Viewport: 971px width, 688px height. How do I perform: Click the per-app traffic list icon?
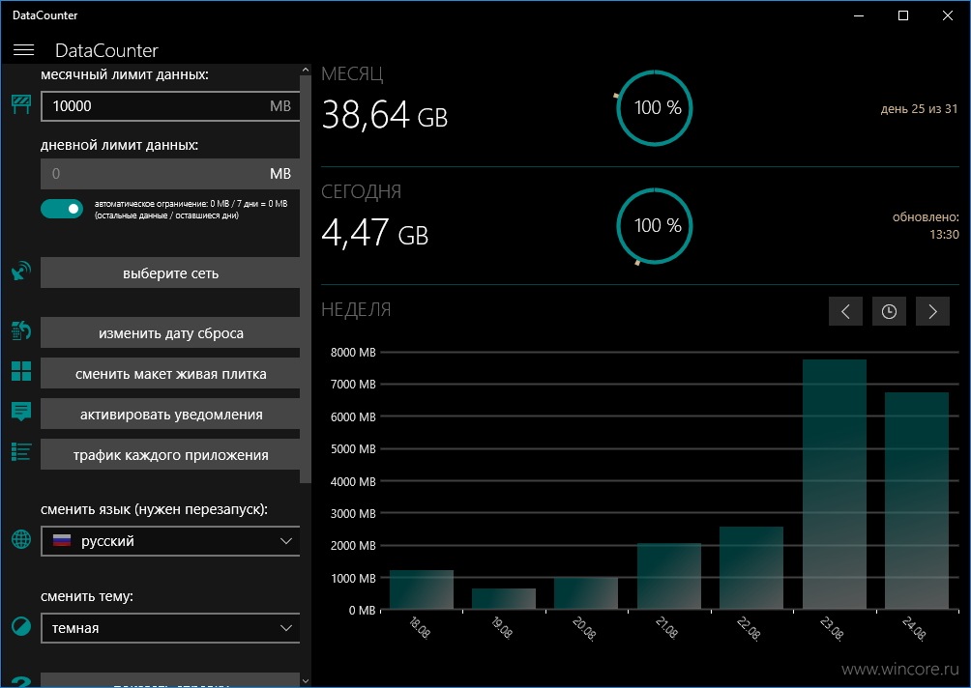pyautogui.click(x=21, y=451)
